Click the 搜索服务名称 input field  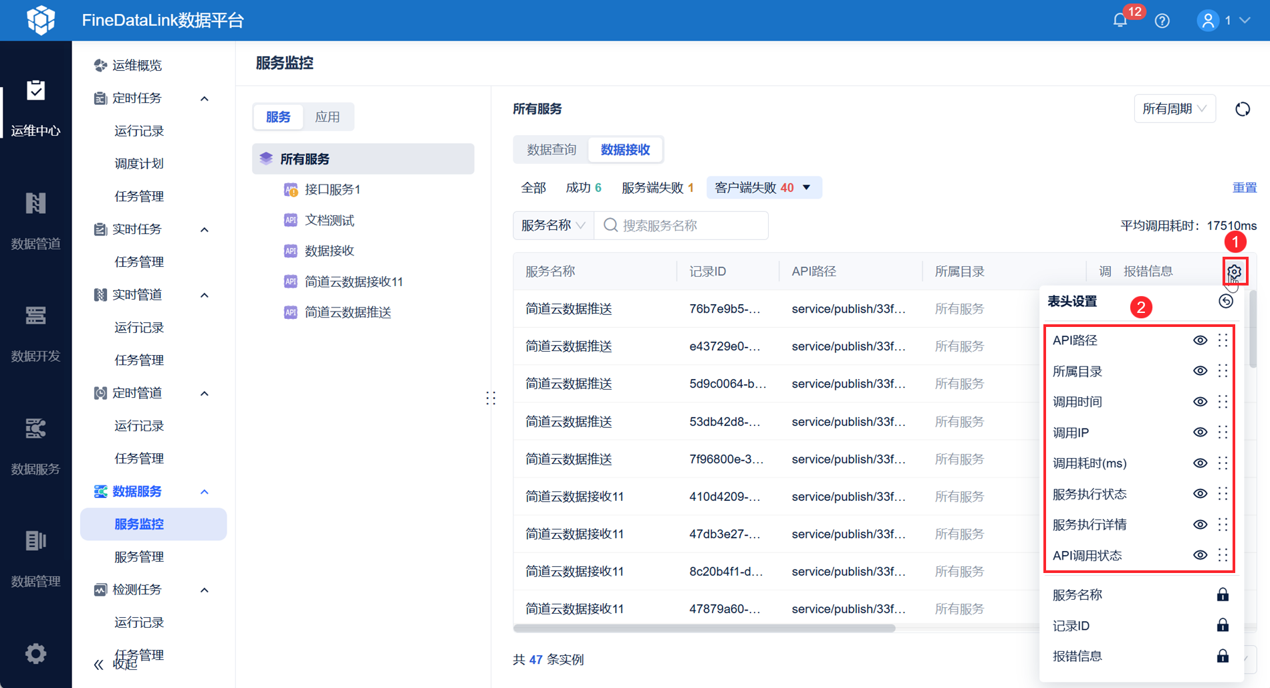click(681, 225)
